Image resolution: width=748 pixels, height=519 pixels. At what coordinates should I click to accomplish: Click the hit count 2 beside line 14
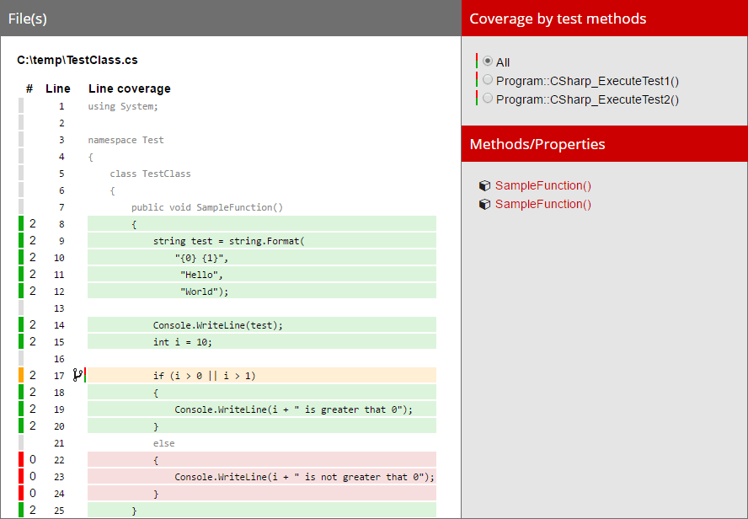click(x=32, y=324)
